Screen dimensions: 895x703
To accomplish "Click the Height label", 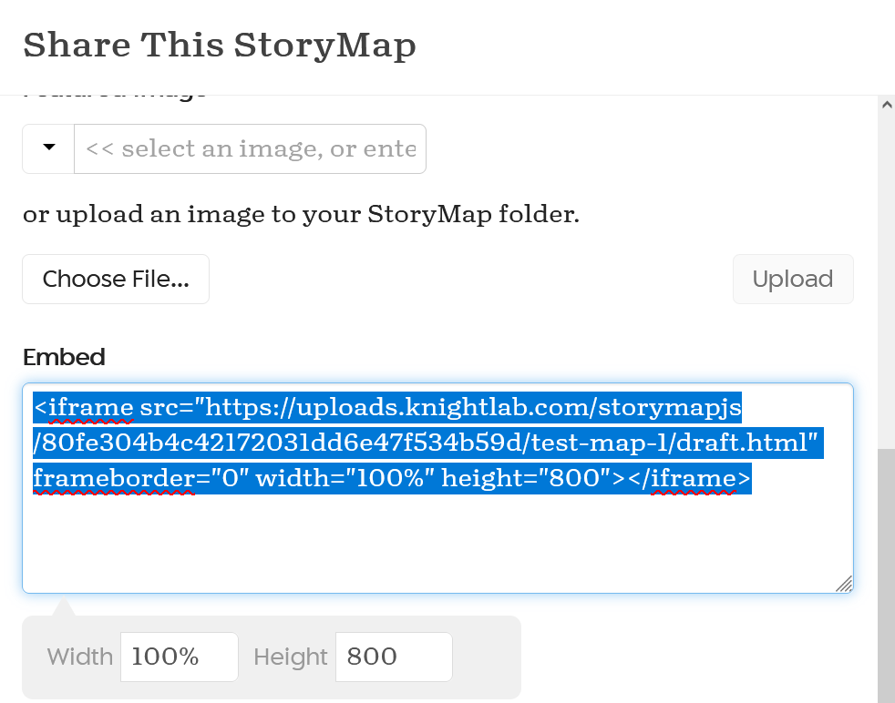I will pyautogui.click(x=290, y=657).
